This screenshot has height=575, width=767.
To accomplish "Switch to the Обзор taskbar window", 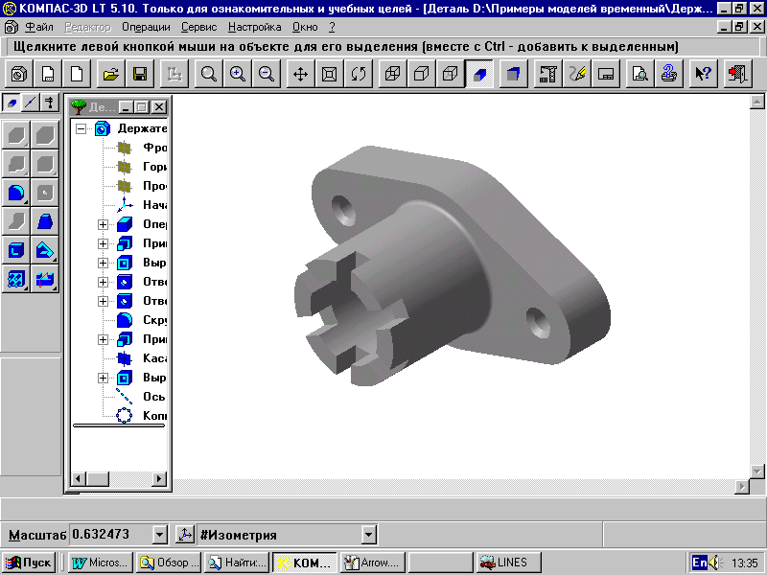I will click(170, 563).
